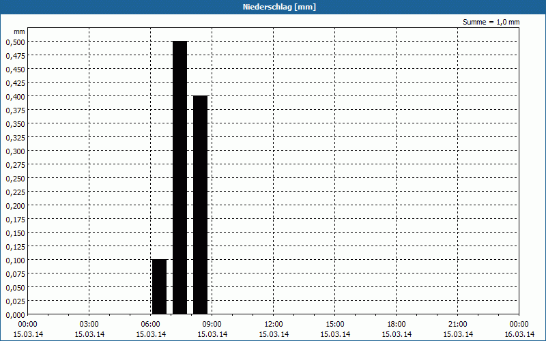Viewport: 546px width, 341px height.
Task: Click the 0,300 y-axis value
Action: coord(16,151)
